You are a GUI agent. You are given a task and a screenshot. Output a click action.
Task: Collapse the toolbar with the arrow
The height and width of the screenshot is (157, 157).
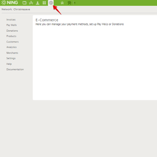tap(74, 3)
